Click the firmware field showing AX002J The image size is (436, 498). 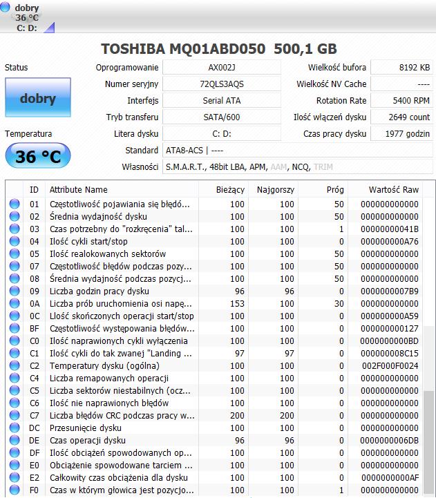(222, 67)
